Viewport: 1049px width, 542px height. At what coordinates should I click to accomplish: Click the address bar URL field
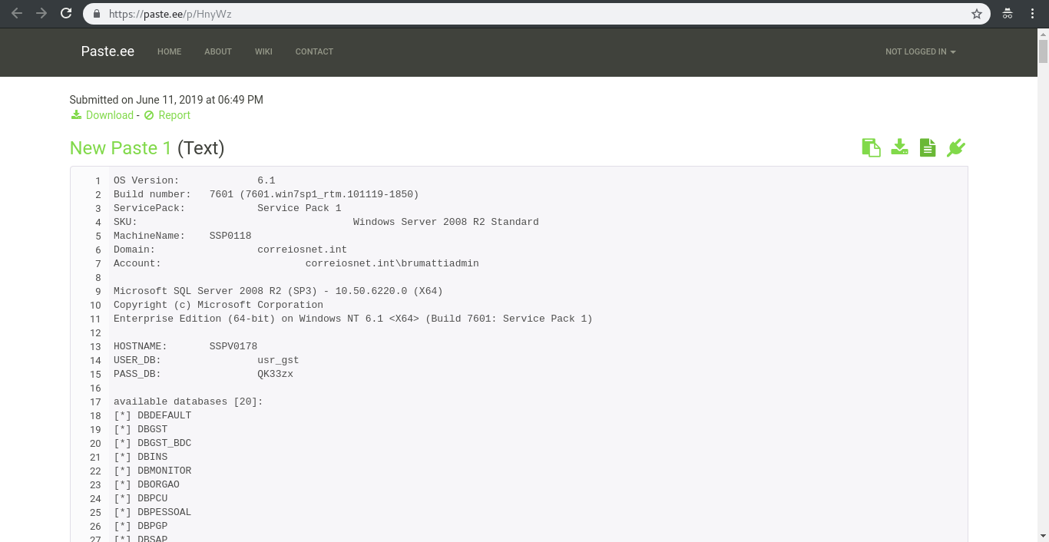538,14
